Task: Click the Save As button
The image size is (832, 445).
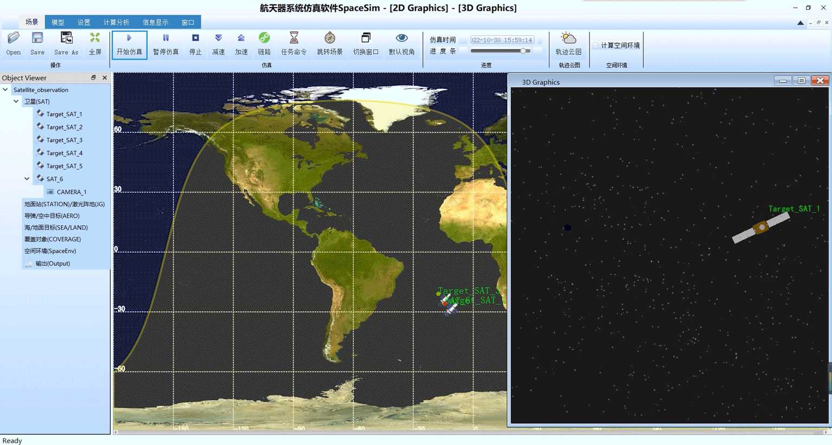Action: tap(66, 44)
